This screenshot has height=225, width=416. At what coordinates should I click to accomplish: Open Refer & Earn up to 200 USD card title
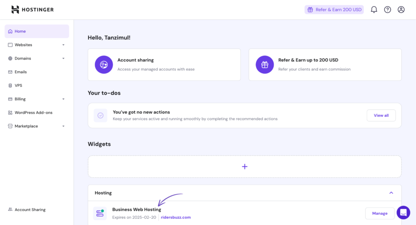(x=308, y=60)
